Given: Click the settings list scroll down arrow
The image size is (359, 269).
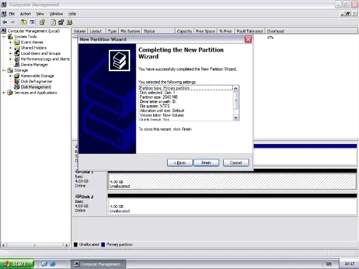Looking at the screenshot, I should point(236,118).
